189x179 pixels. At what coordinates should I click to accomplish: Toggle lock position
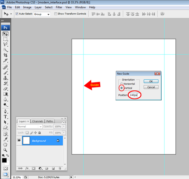(35, 133)
